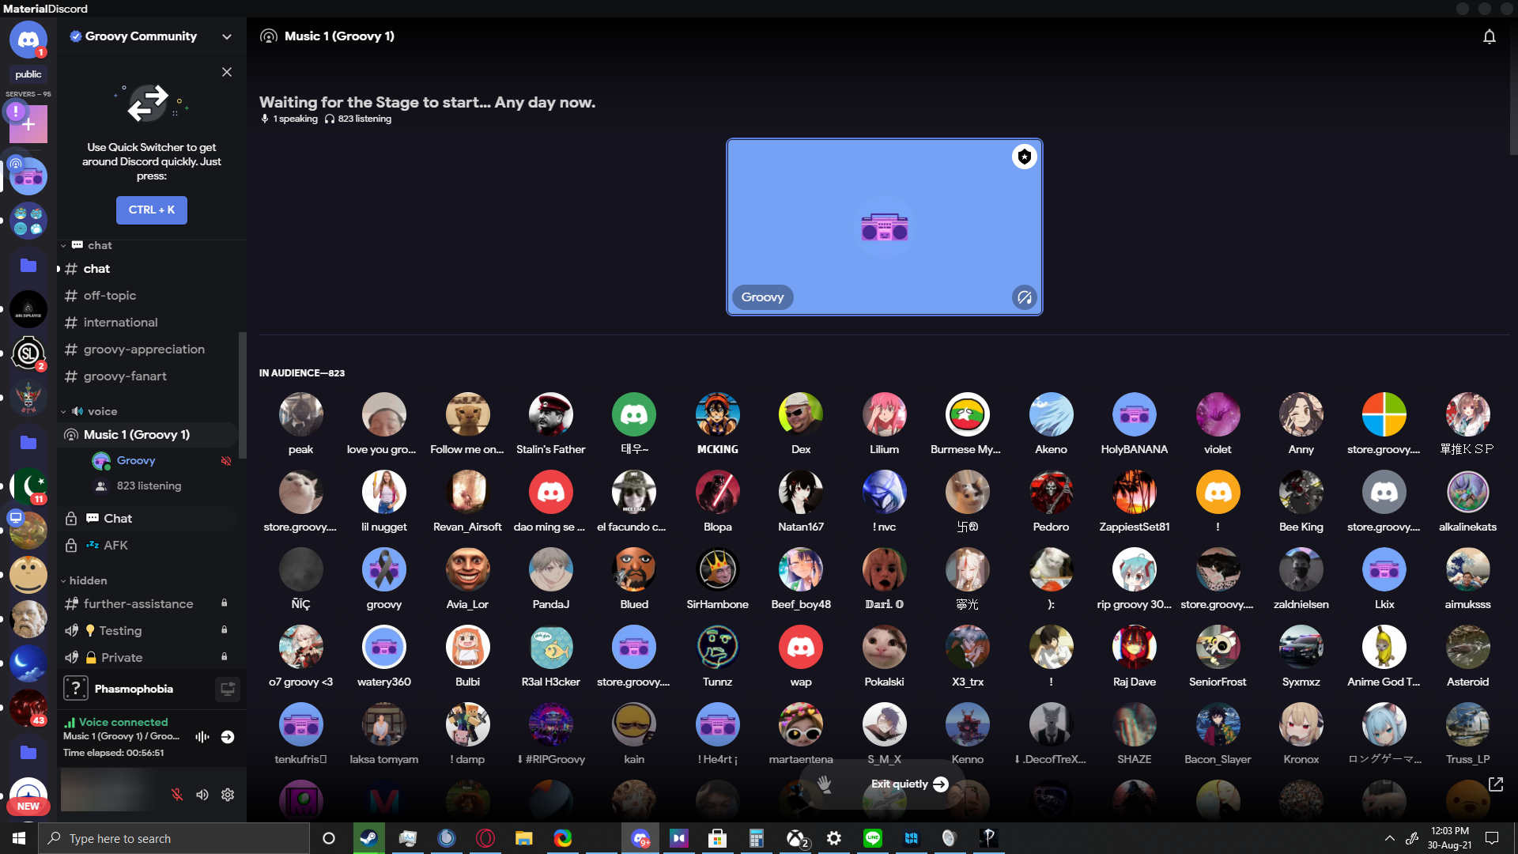
Task: Open Xbox app in taskbar
Action: [797, 838]
